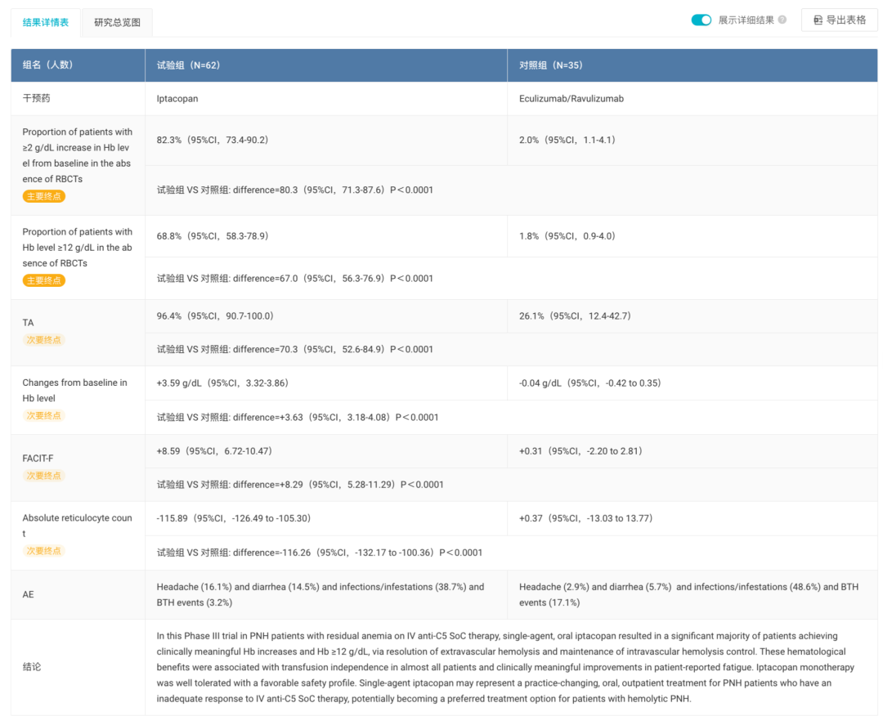Click the Proportion with Hb level ≥12 g/dL label

coord(77,247)
